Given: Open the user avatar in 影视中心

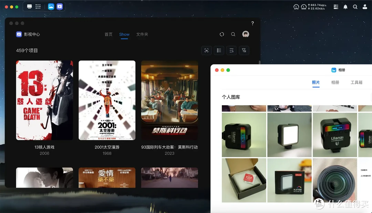Looking at the screenshot, I should (246, 34).
